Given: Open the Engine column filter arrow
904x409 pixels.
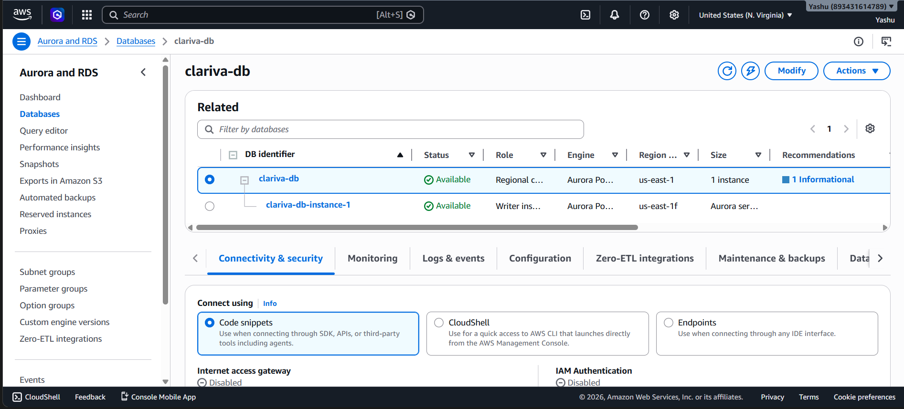Looking at the screenshot, I should 615,155.
